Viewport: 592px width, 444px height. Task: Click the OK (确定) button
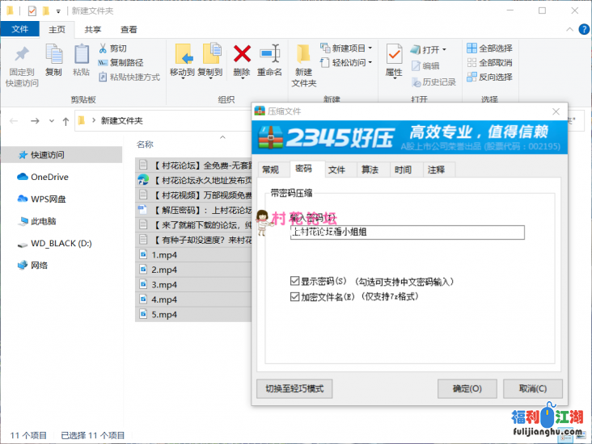pyautogui.click(x=467, y=388)
